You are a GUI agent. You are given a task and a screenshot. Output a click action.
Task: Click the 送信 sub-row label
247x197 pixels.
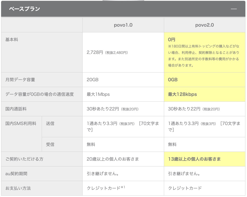tap(50, 123)
